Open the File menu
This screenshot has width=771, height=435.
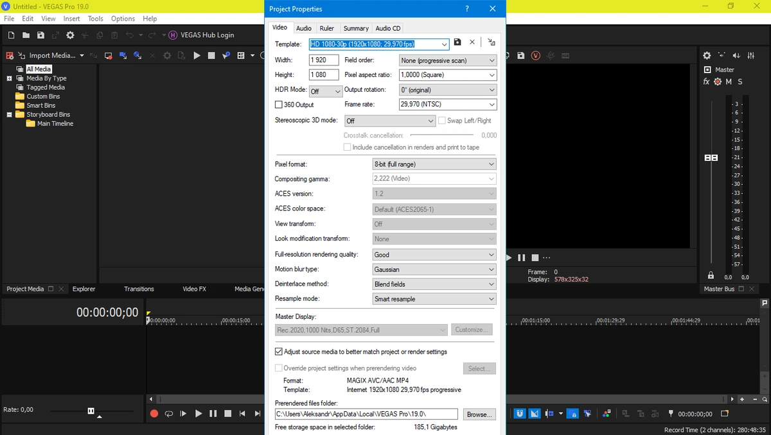coord(9,19)
